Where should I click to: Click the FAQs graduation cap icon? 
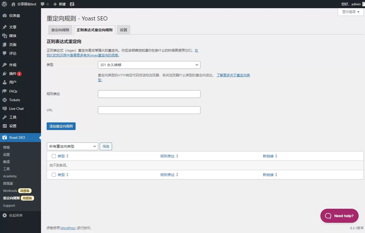5,91
